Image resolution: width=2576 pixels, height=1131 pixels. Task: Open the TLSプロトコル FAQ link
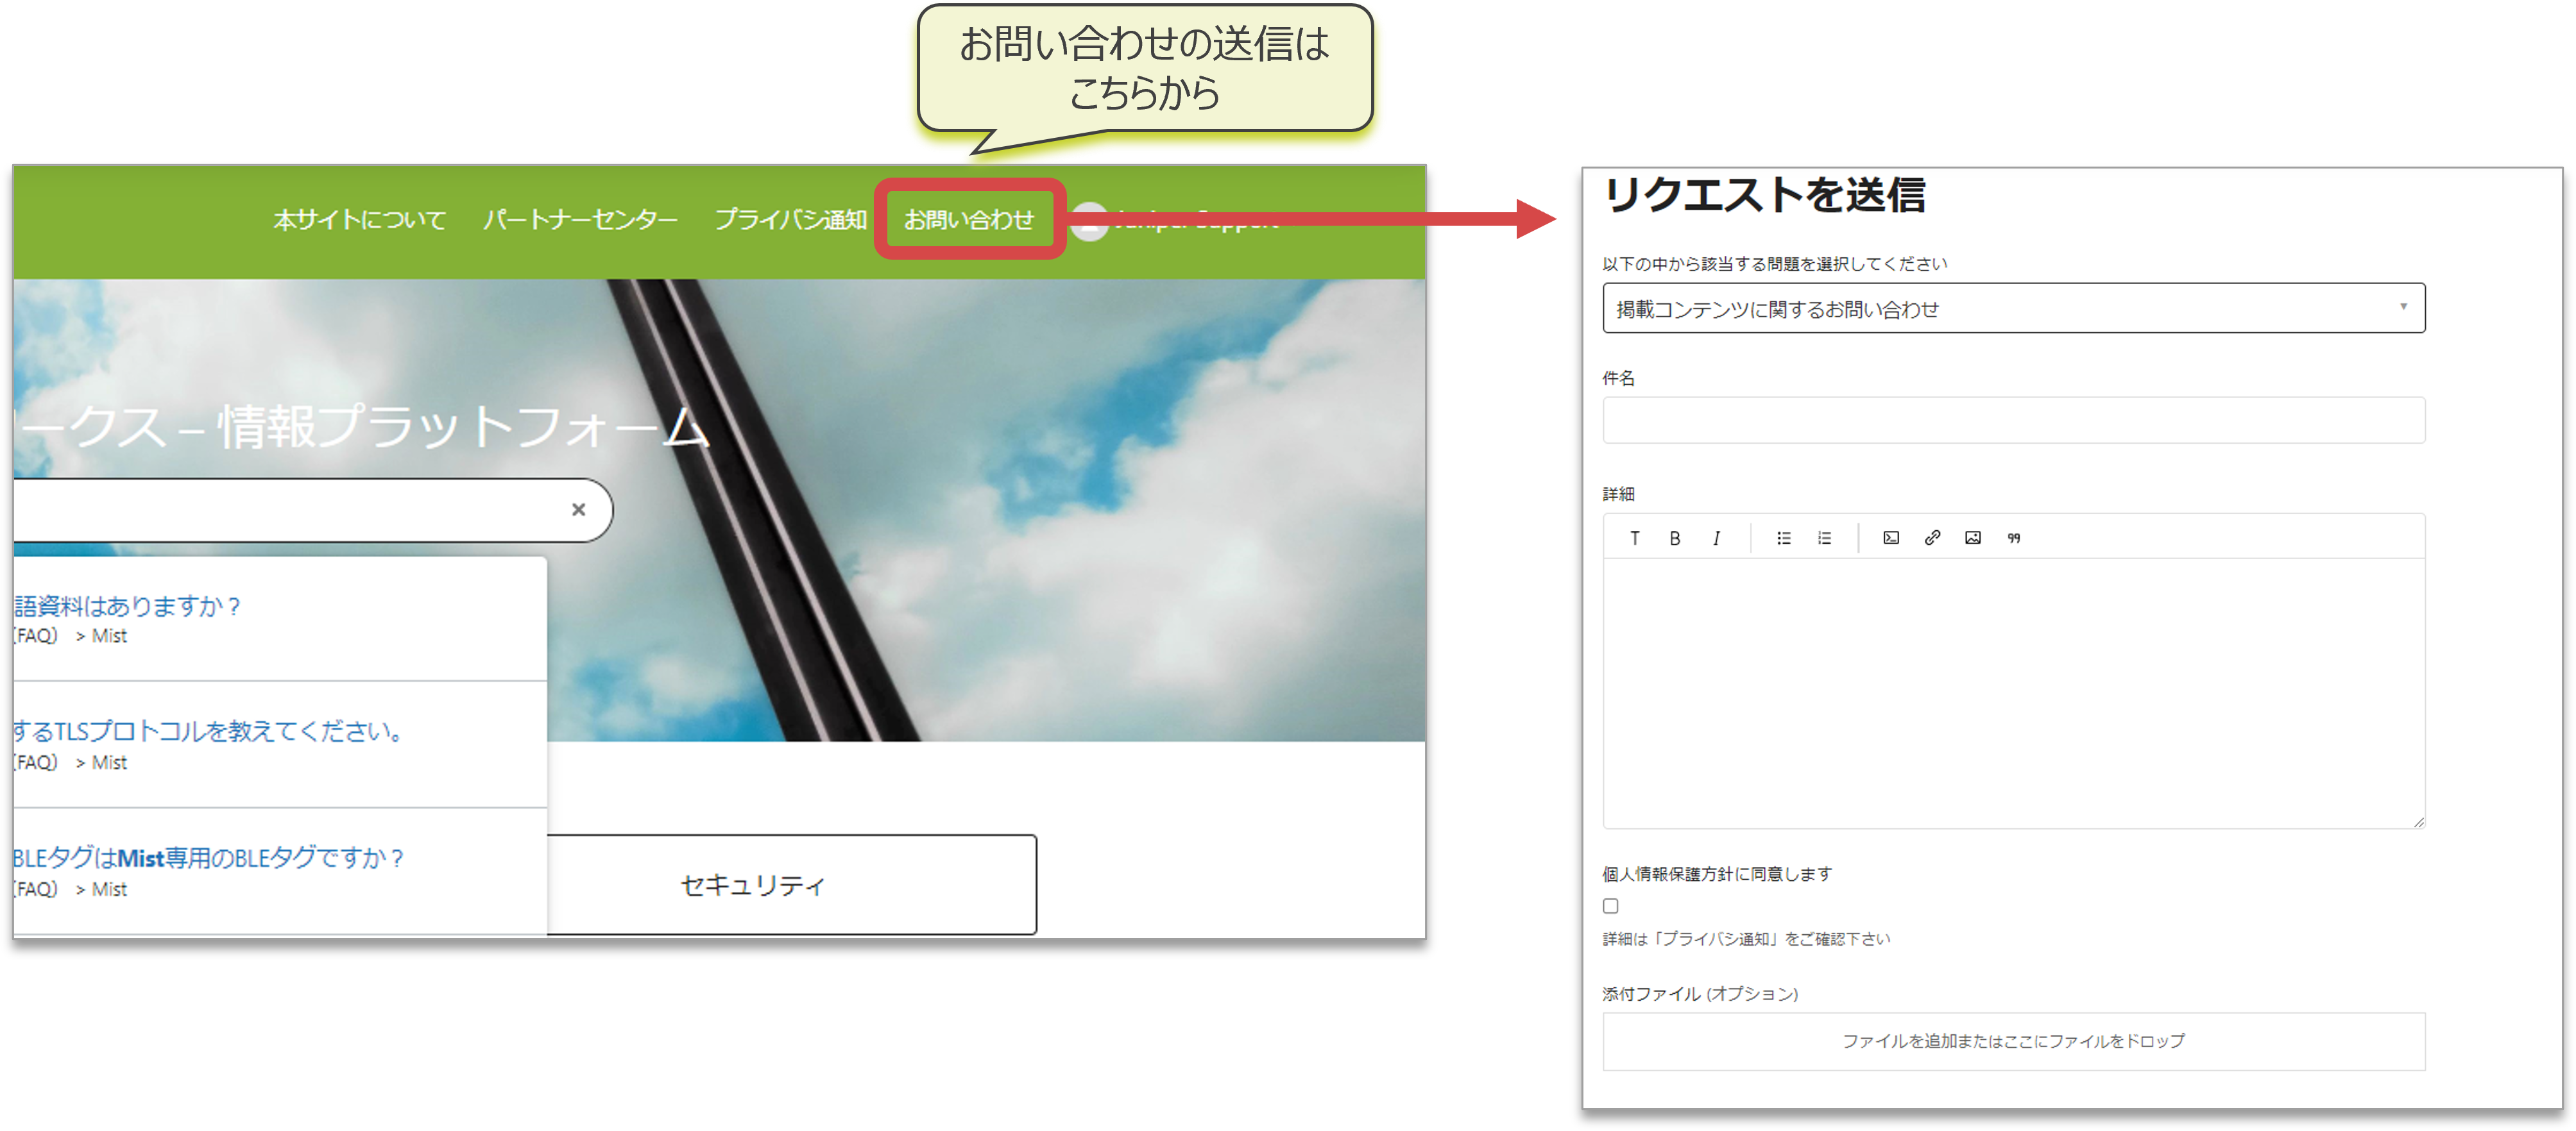click(x=200, y=732)
